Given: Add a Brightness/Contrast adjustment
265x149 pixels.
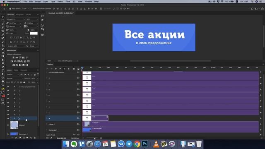Looking at the screenshot, I should point(14,58).
